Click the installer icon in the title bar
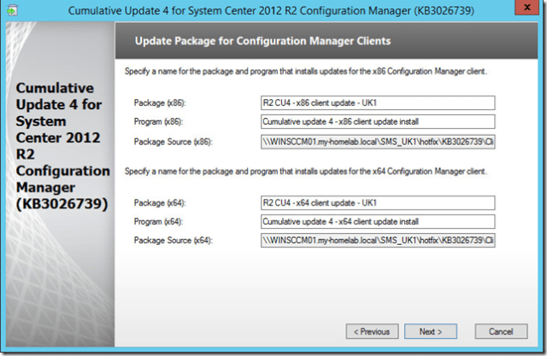 (12, 10)
